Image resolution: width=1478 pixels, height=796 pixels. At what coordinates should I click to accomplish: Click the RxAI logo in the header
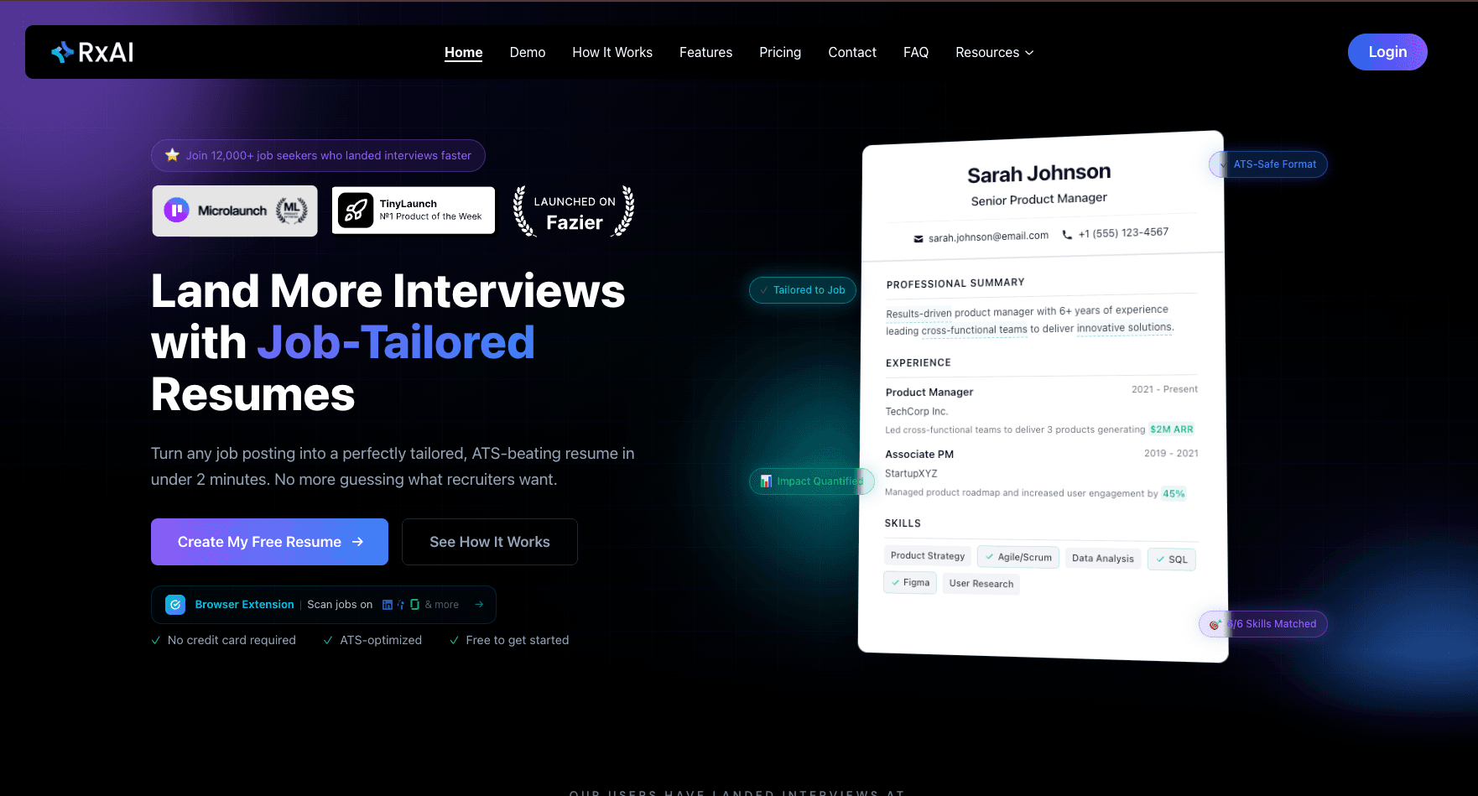[x=92, y=52]
